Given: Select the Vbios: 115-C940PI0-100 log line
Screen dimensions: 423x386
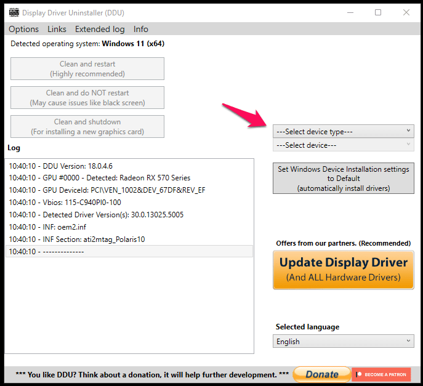Looking at the screenshot, I should [x=129, y=203].
